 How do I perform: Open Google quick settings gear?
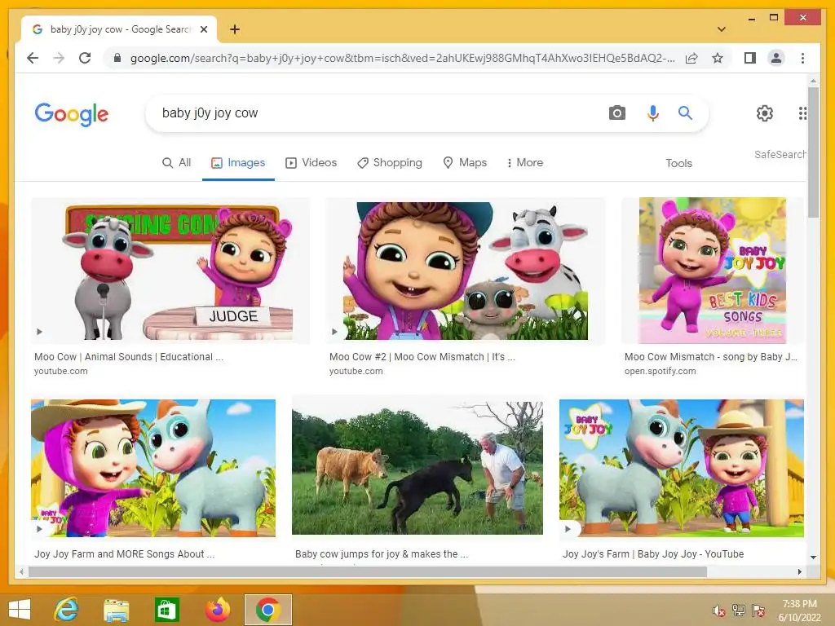765,112
